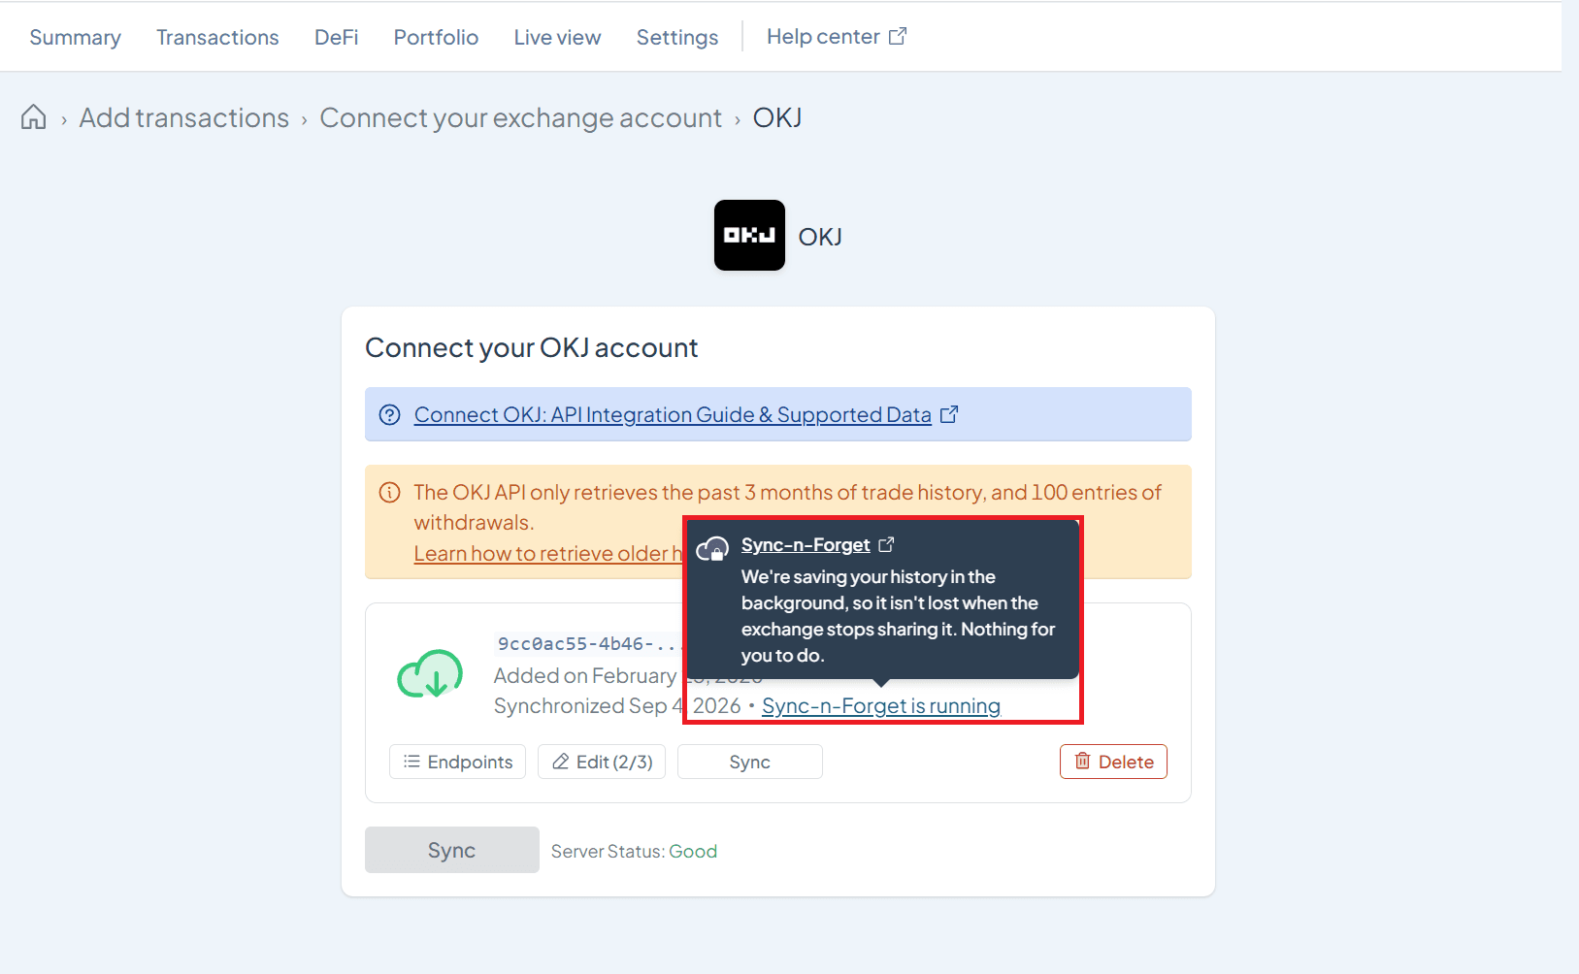Click the question mark help icon
The height and width of the screenshot is (974, 1579).
pos(389,414)
